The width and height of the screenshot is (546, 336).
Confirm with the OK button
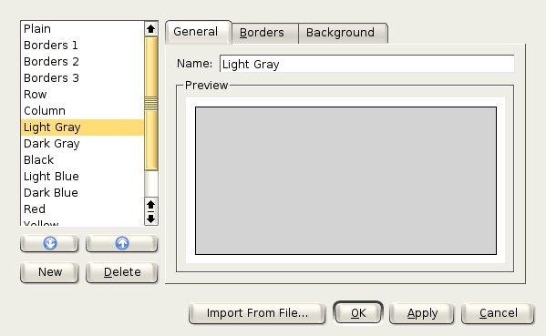pyautogui.click(x=358, y=313)
